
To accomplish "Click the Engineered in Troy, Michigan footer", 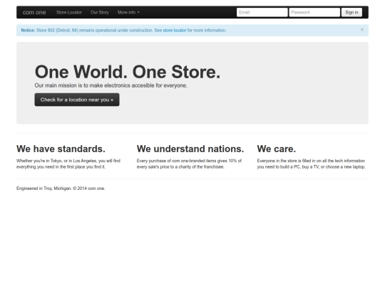I will coord(61,188).
